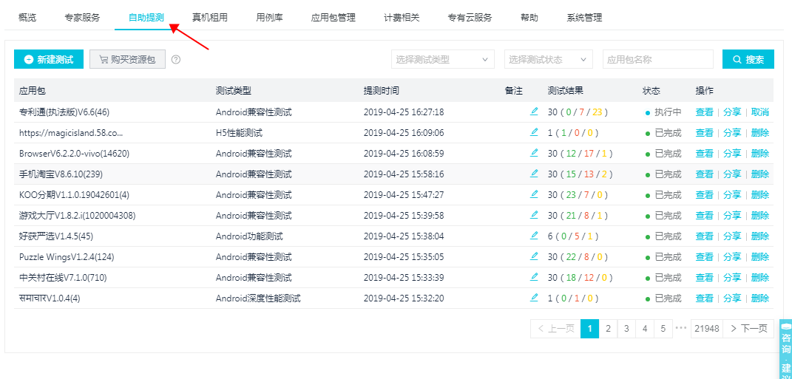Click 下一页 to go to next page
Viewport: 792px width, 379px height.
[748, 329]
